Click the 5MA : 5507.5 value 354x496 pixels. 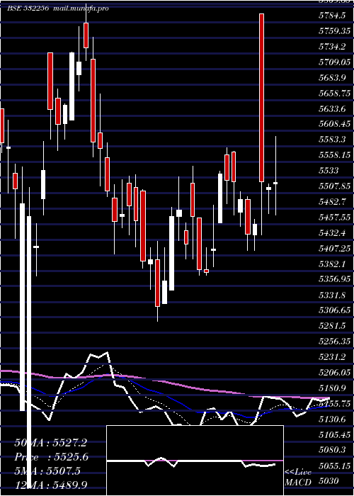click(x=47, y=471)
